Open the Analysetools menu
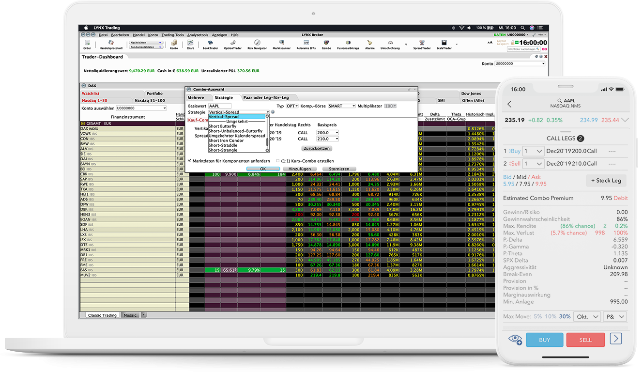Viewport: 643px width, 372px height. click(x=198, y=35)
